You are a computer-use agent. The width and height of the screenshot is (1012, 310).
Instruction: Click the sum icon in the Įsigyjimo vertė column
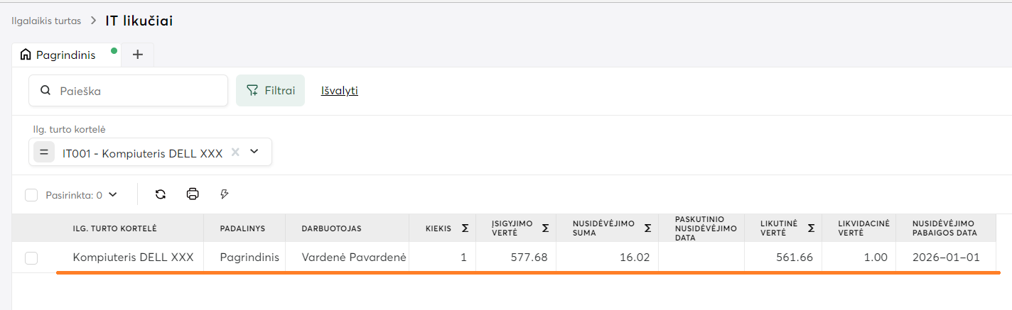545,228
